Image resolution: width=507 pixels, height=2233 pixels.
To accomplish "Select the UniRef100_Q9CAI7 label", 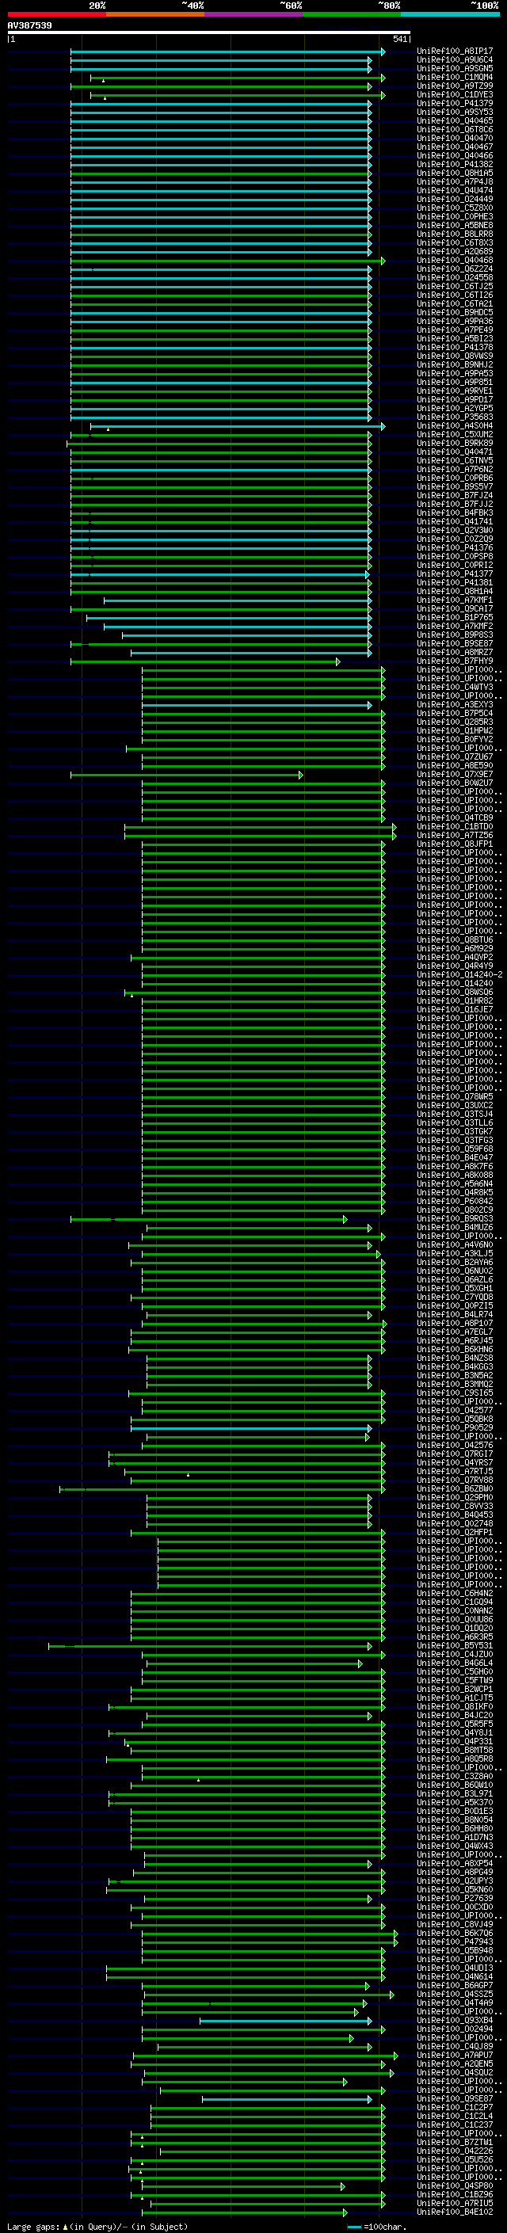I will 455,608.
